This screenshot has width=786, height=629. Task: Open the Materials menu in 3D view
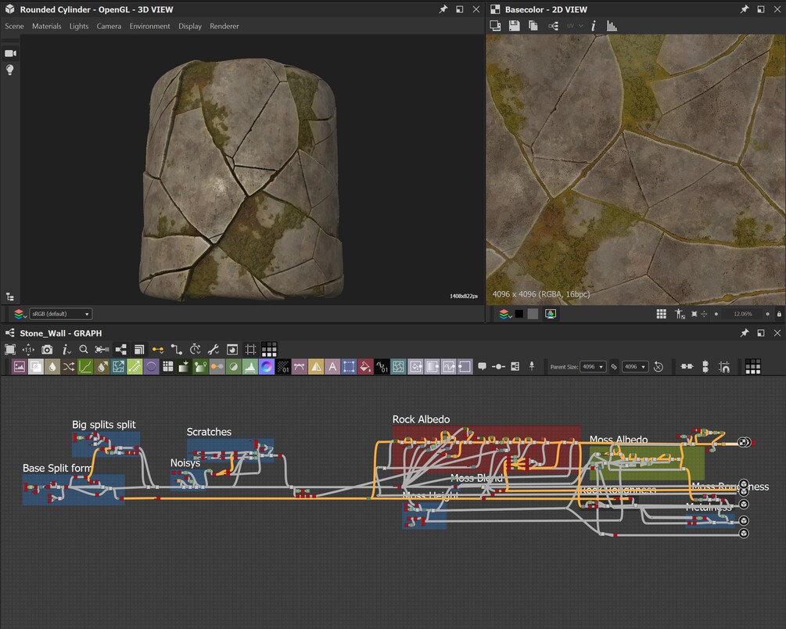coord(46,26)
